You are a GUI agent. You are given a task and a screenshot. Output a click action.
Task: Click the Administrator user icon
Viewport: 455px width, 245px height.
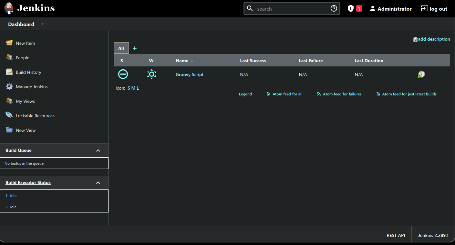373,9
